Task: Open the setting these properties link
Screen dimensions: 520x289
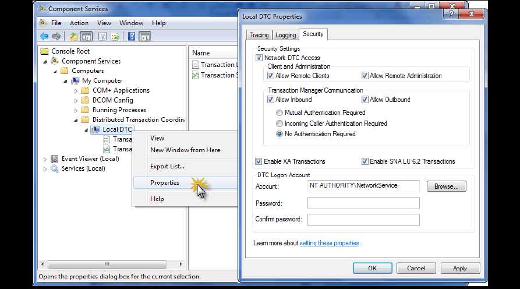Action: click(330, 243)
